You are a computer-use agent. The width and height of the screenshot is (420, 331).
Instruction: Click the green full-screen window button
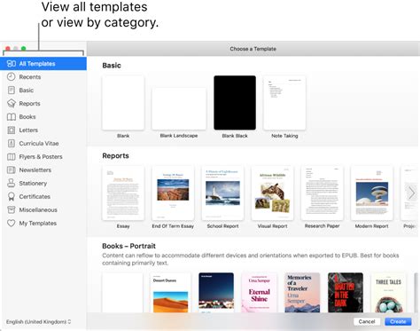pyautogui.click(x=24, y=49)
